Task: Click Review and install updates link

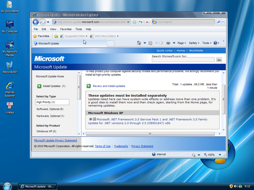Action: [109, 86]
